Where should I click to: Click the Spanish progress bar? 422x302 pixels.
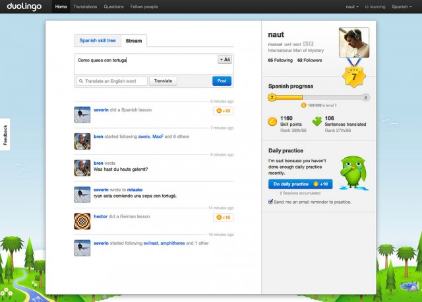tap(319, 98)
